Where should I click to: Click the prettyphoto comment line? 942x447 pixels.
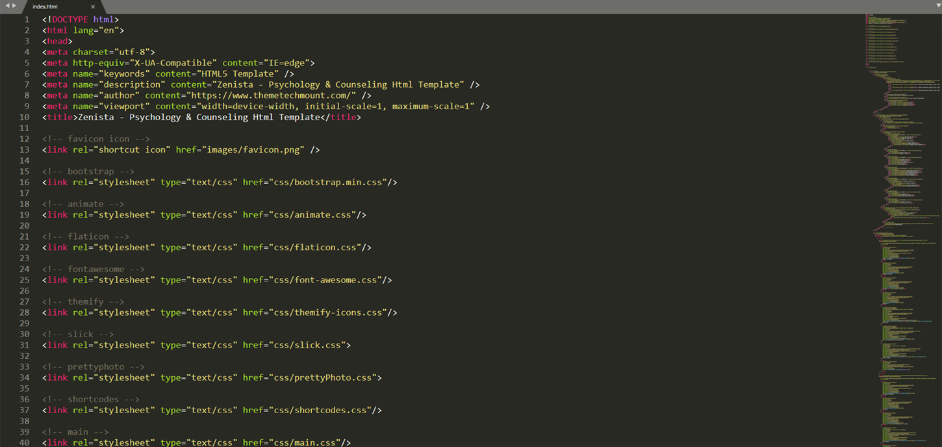coord(94,366)
